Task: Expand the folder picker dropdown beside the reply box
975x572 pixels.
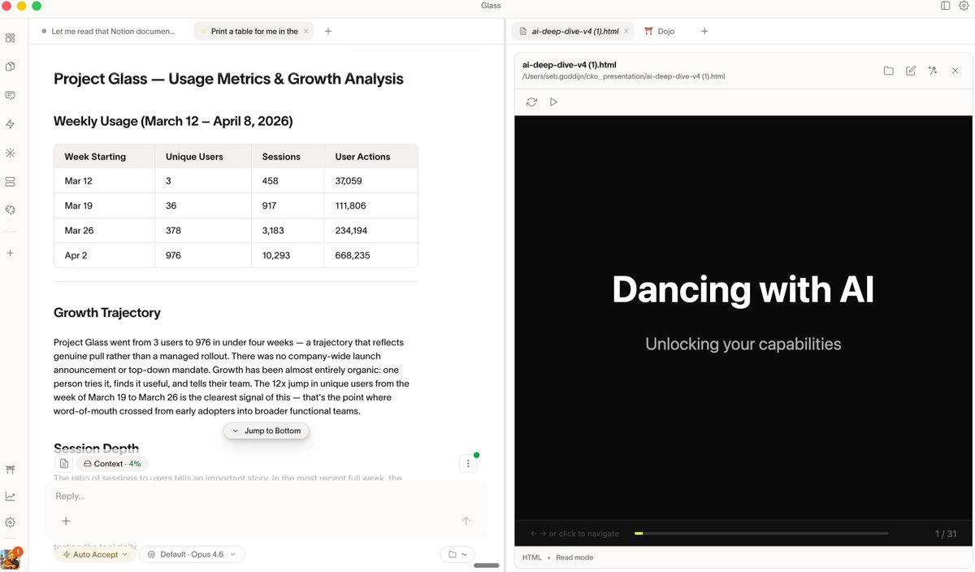Action: point(457,554)
